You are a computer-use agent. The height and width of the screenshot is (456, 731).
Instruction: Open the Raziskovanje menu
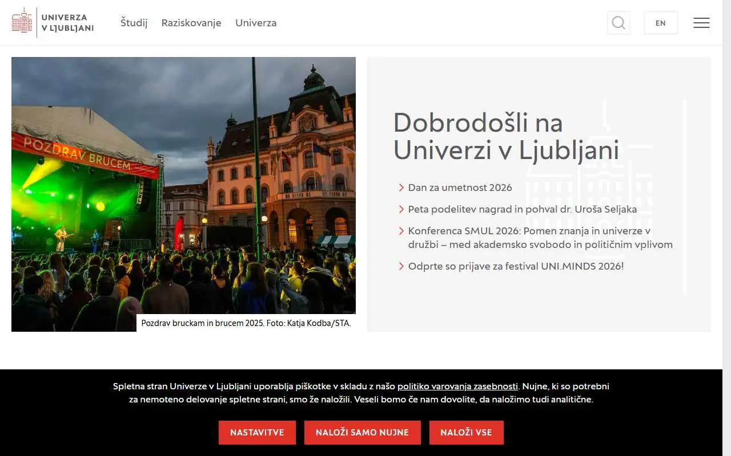[x=191, y=23]
